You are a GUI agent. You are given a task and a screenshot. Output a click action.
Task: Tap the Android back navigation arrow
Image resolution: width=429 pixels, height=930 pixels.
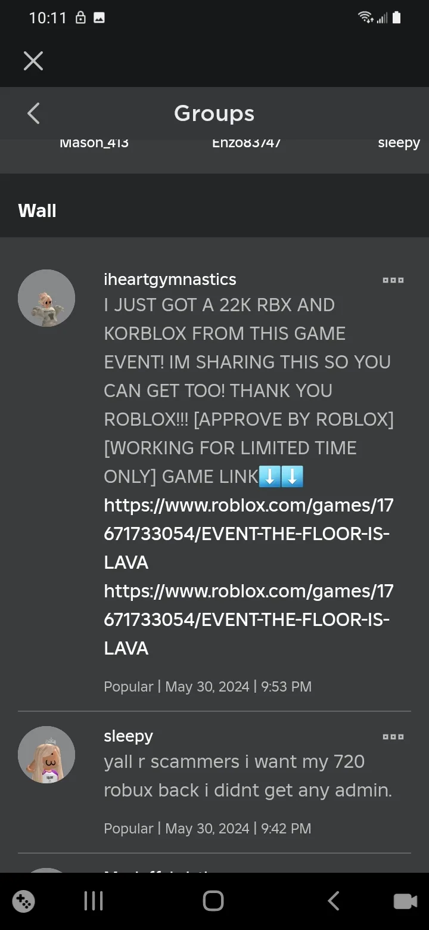[334, 901]
